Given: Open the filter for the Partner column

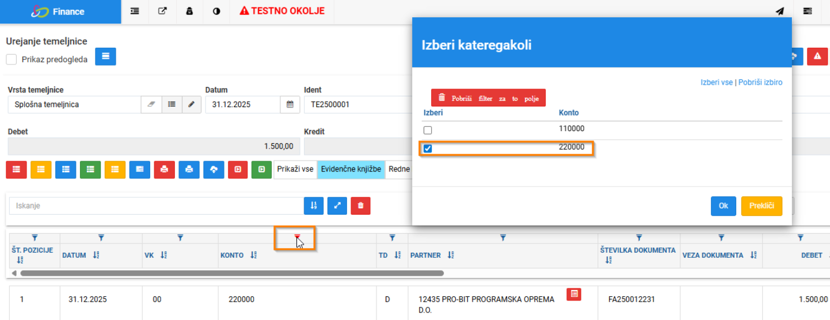Looking at the screenshot, I should click(x=503, y=237).
